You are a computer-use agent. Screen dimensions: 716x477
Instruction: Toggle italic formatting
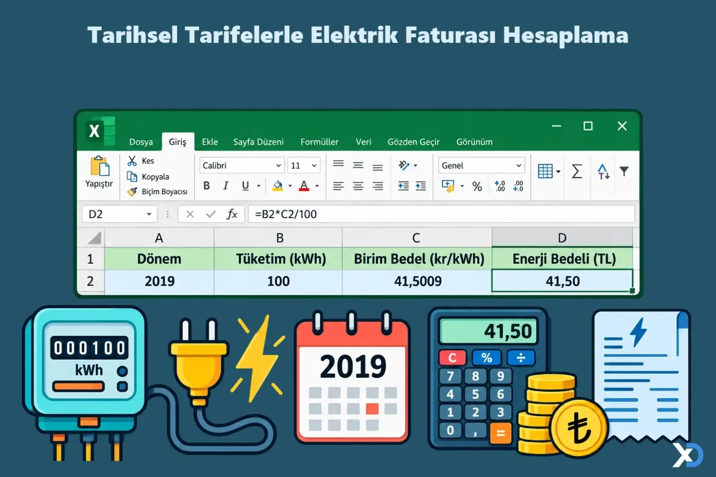[226, 186]
